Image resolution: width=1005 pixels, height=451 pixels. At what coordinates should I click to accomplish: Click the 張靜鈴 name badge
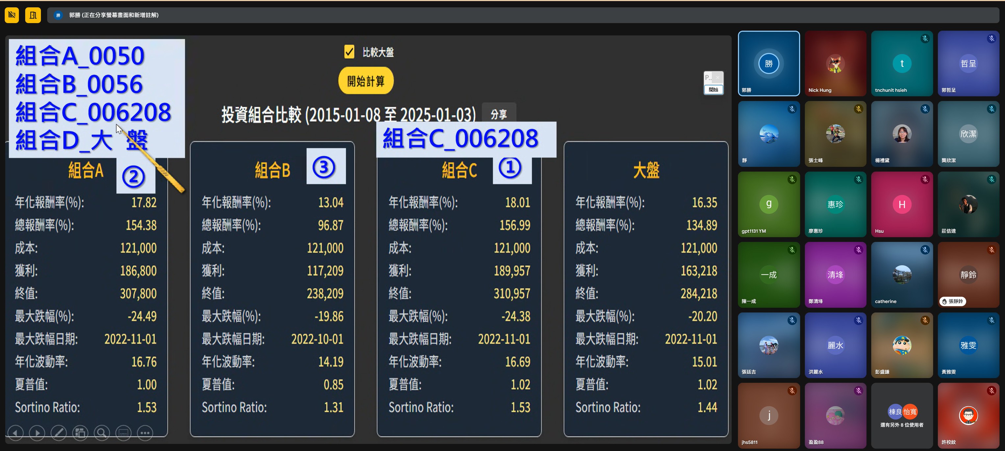coord(952,301)
